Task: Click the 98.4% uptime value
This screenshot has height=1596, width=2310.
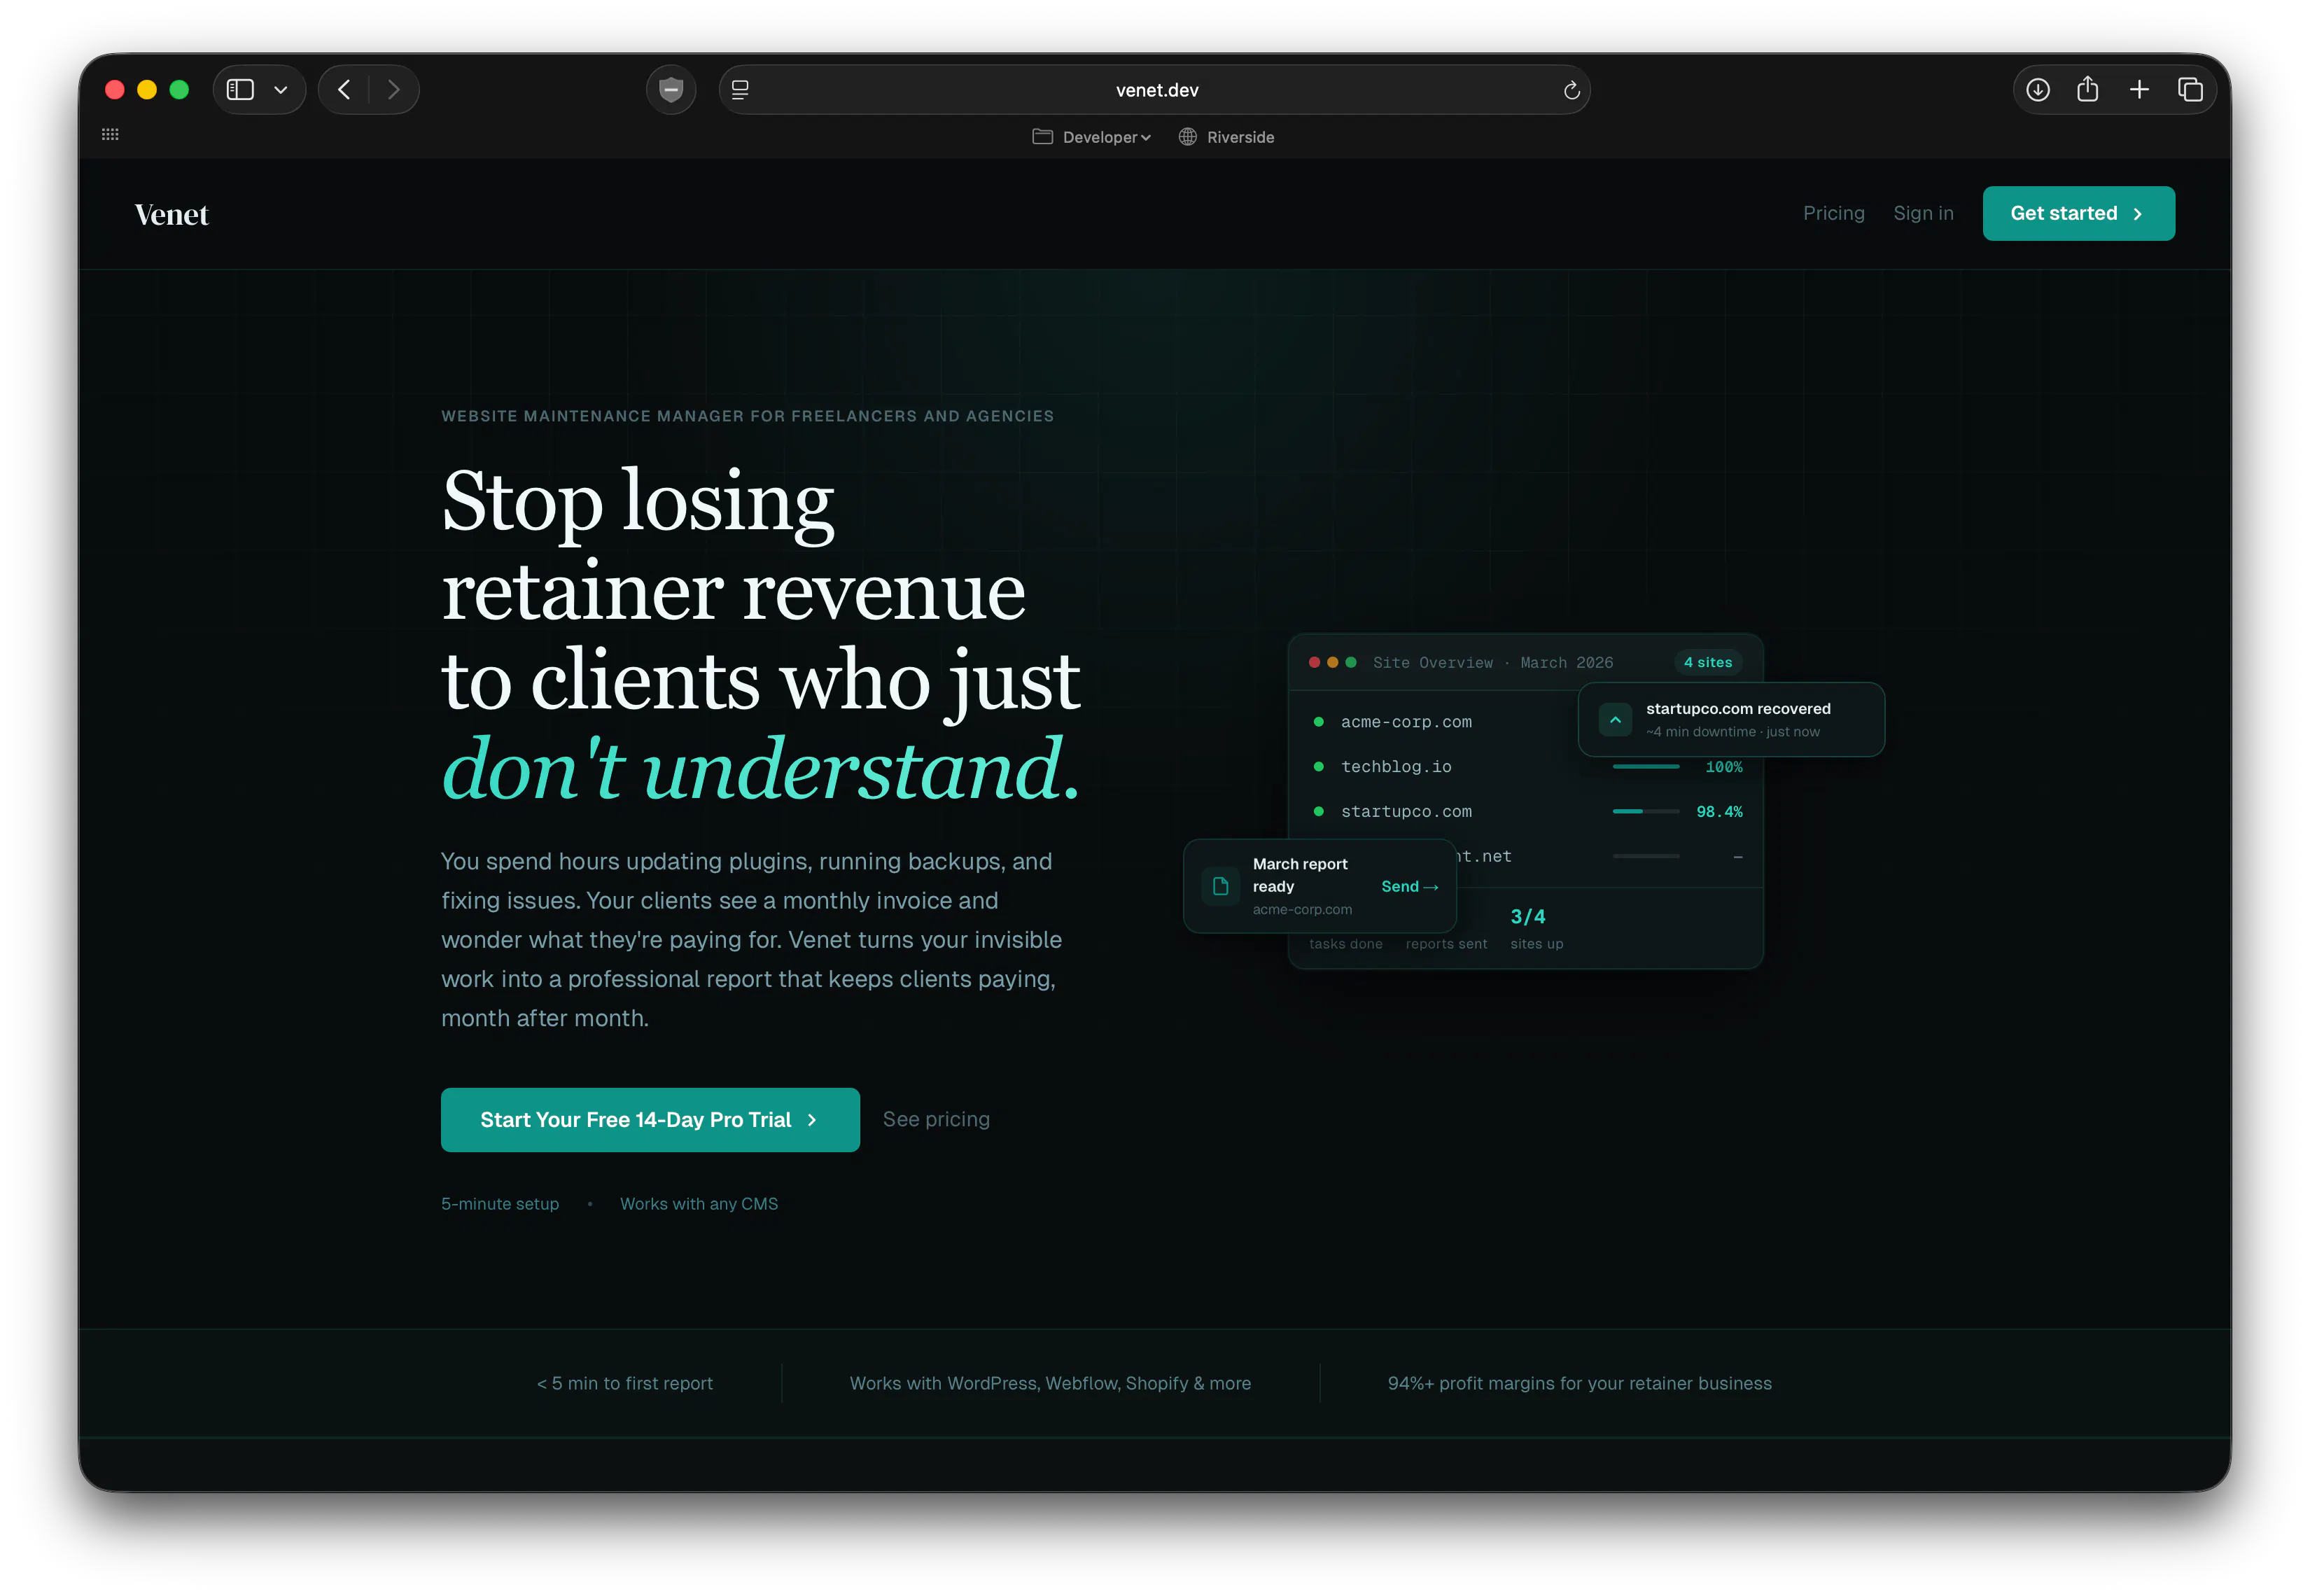Action: [x=1718, y=811]
